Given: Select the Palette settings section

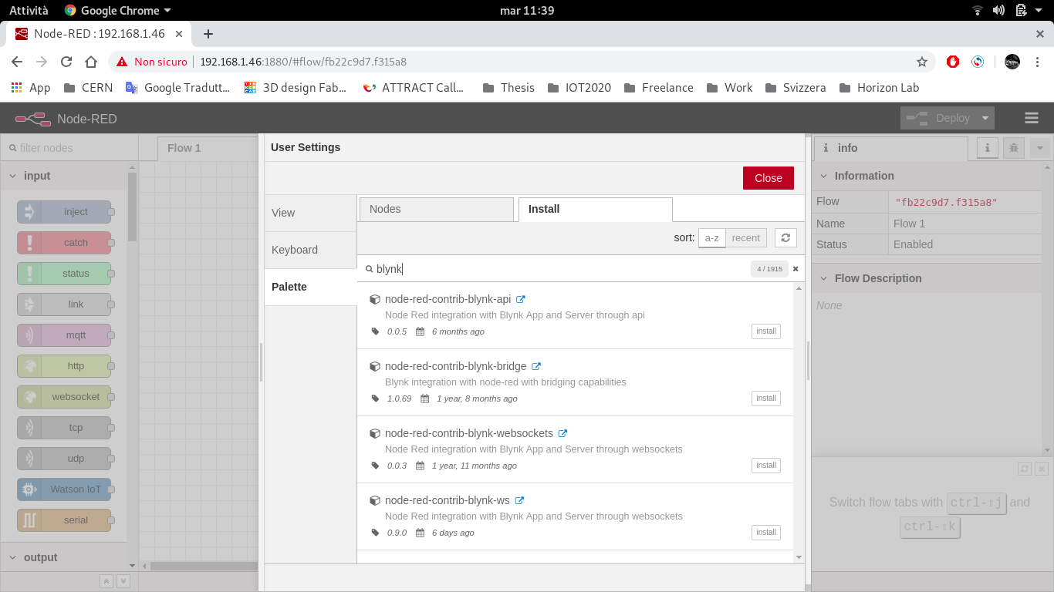Looking at the screenshot, I should (310, 287).
